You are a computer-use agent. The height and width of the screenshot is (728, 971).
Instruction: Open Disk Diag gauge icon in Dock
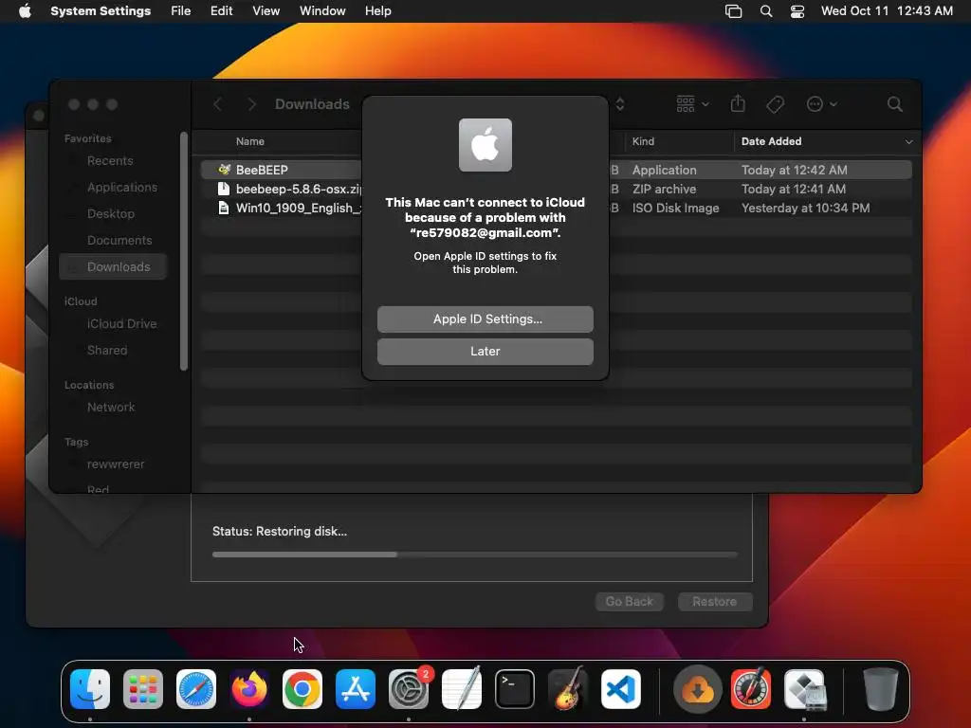click(x=751, y=689)
